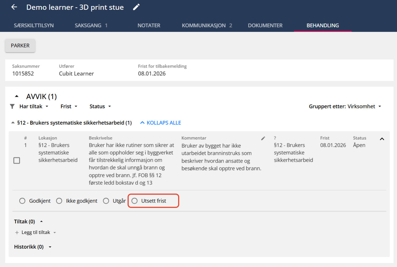Go back using the left arrow icon
The image size is (397, 267).
tap(14, 7)
